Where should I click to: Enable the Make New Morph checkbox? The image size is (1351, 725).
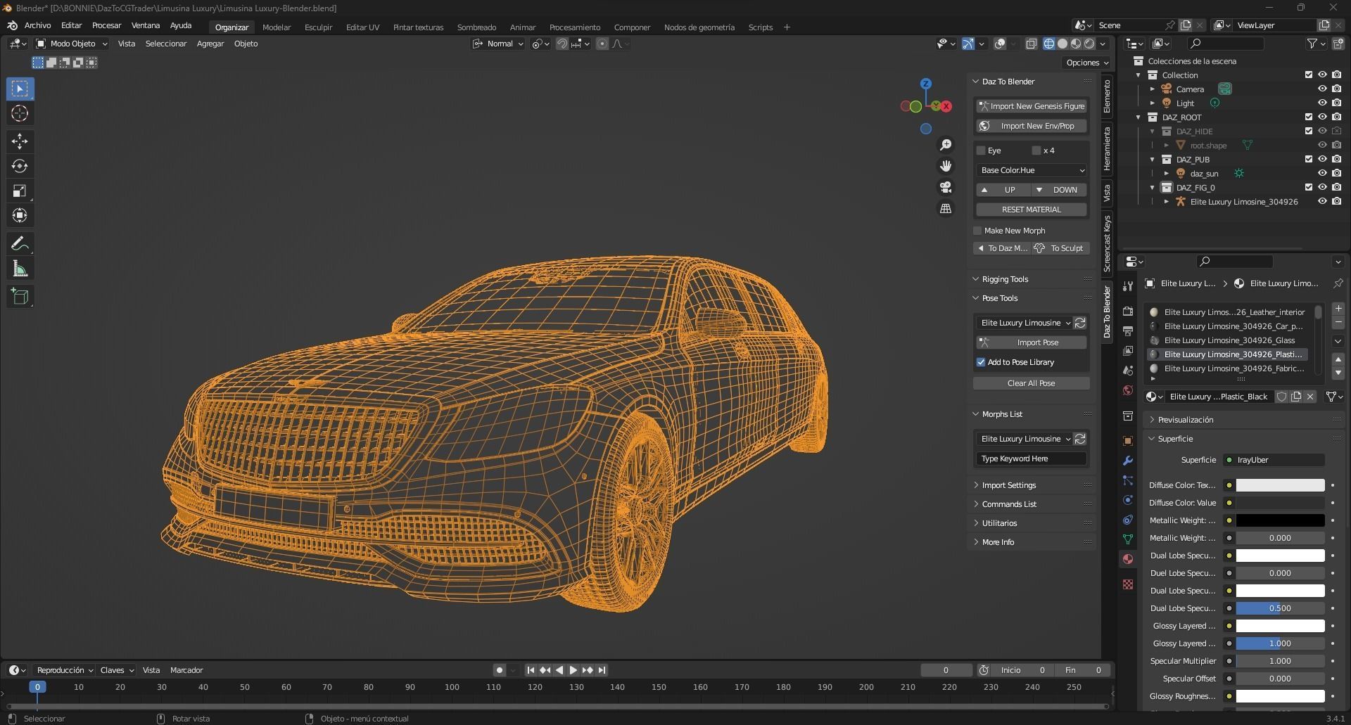coord(977,231)
